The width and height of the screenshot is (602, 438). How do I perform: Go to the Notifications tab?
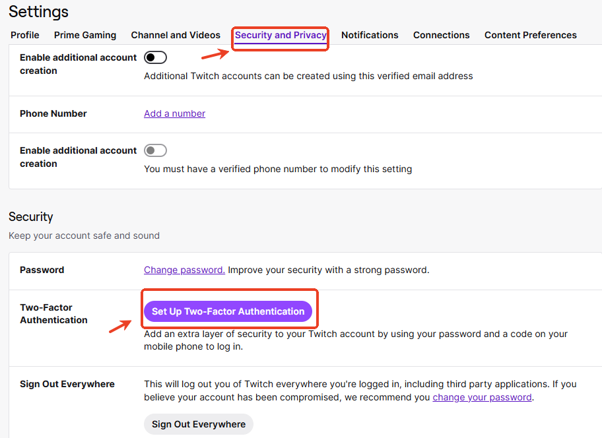click(370, 35)
